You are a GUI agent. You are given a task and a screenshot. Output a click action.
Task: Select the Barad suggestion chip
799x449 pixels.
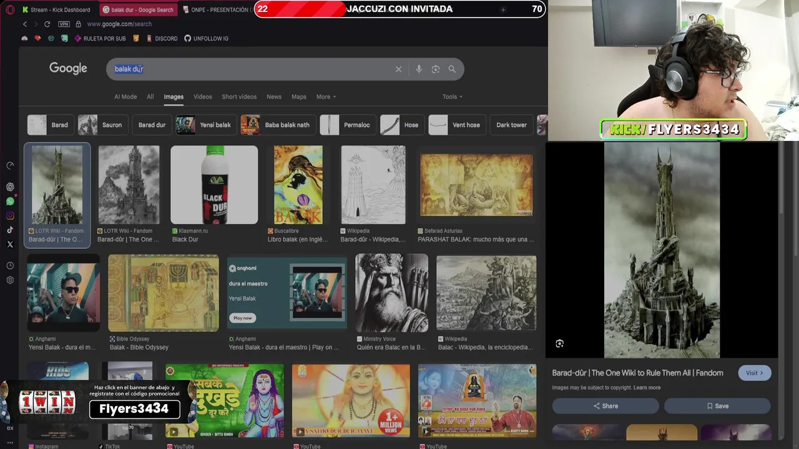(x=50, y=125)
